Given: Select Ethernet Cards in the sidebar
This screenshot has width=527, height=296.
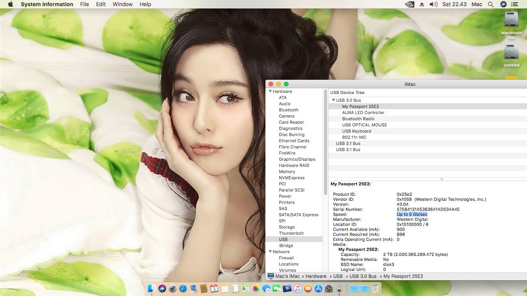Looking at the screenshot, I should (294, 141).
